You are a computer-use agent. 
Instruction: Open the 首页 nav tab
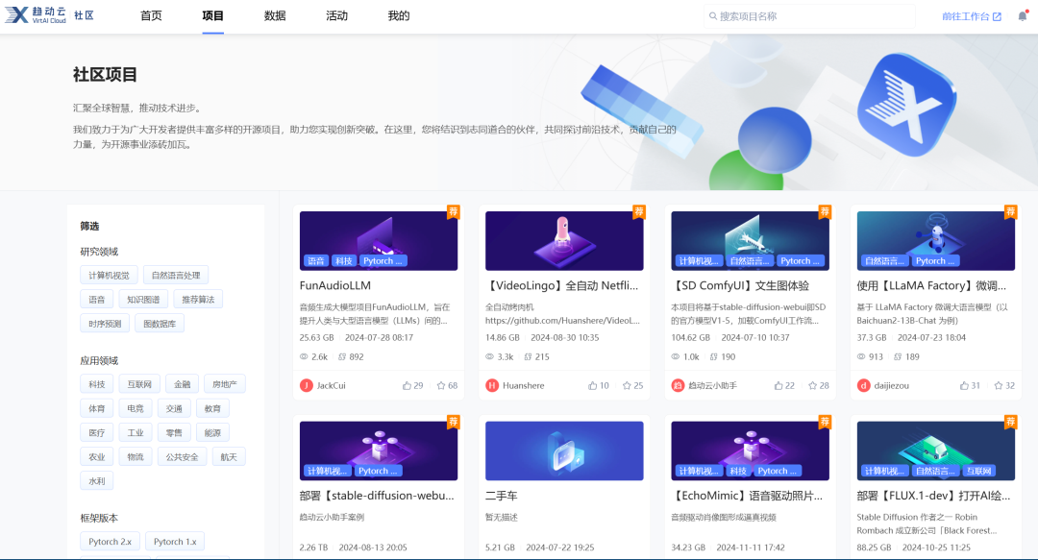[x=151, y=16]
